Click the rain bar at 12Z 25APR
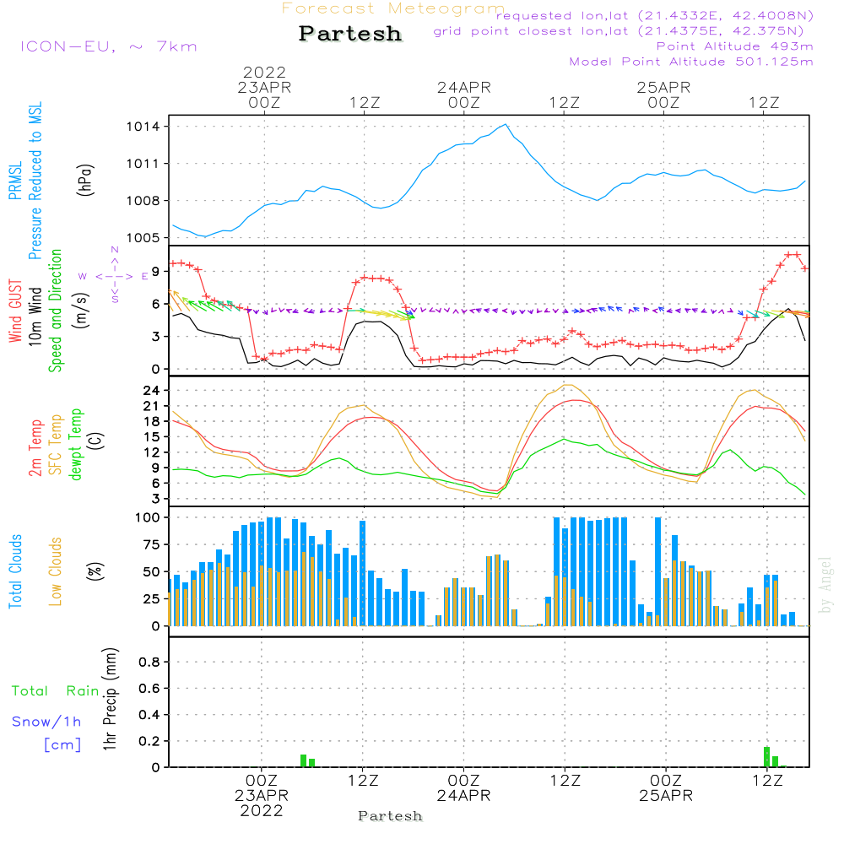Viewport: 844px width, 844px height. [x=767, y=757]
